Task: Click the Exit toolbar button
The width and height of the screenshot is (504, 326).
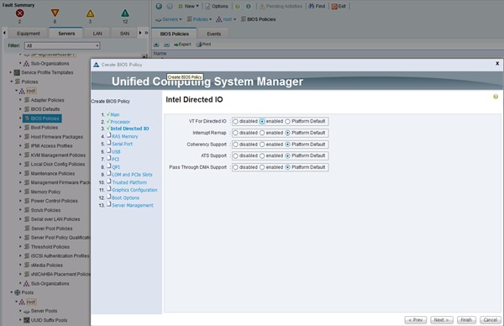Action: (339, 6)
